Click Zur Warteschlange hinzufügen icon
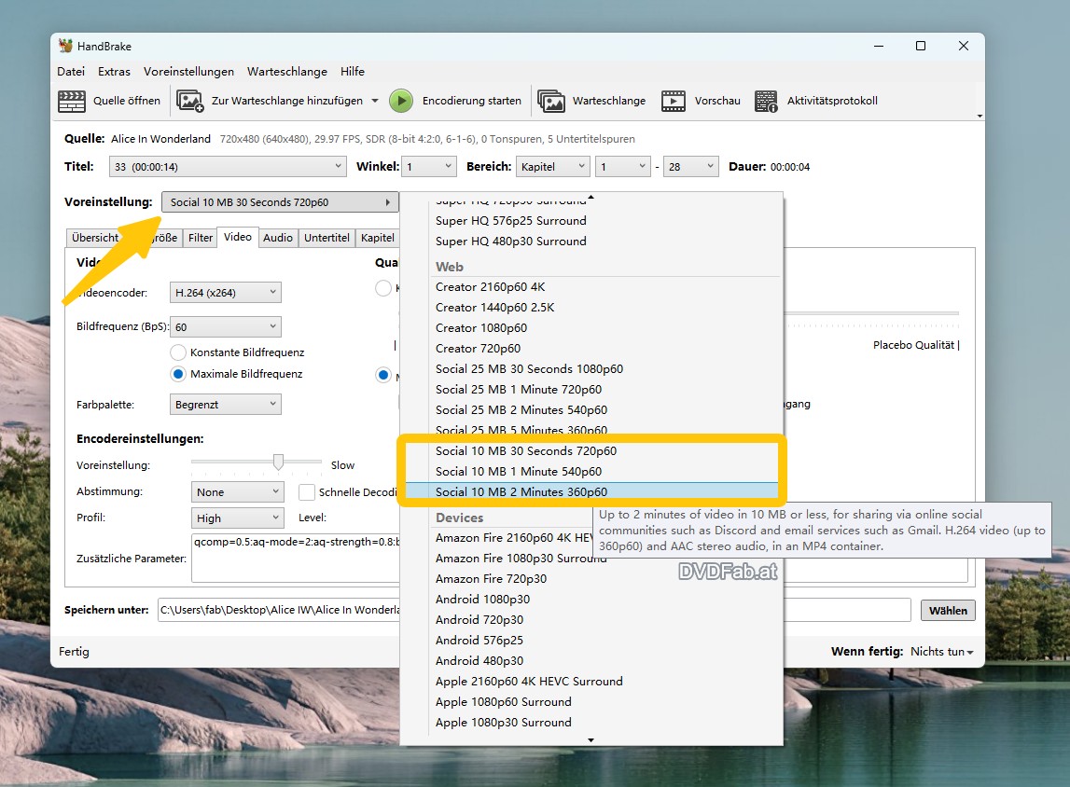 tap(189, 101)
